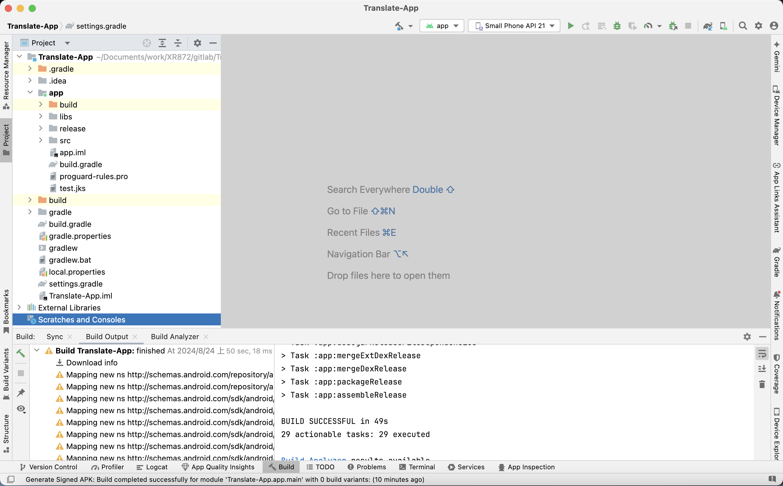Expand the src folder
The image size is (783, 486).
[41, 140]
